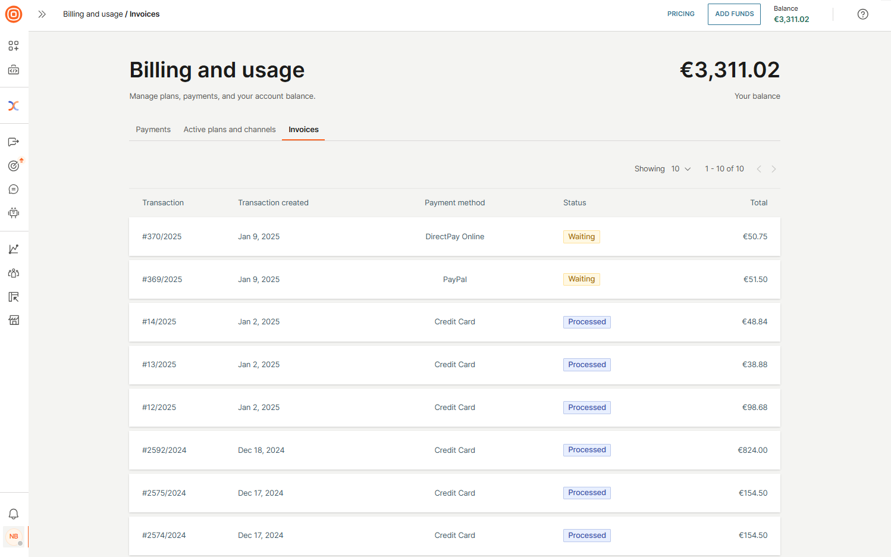Open invoice #12/2025
891x557 pixels.
[454, 408]
